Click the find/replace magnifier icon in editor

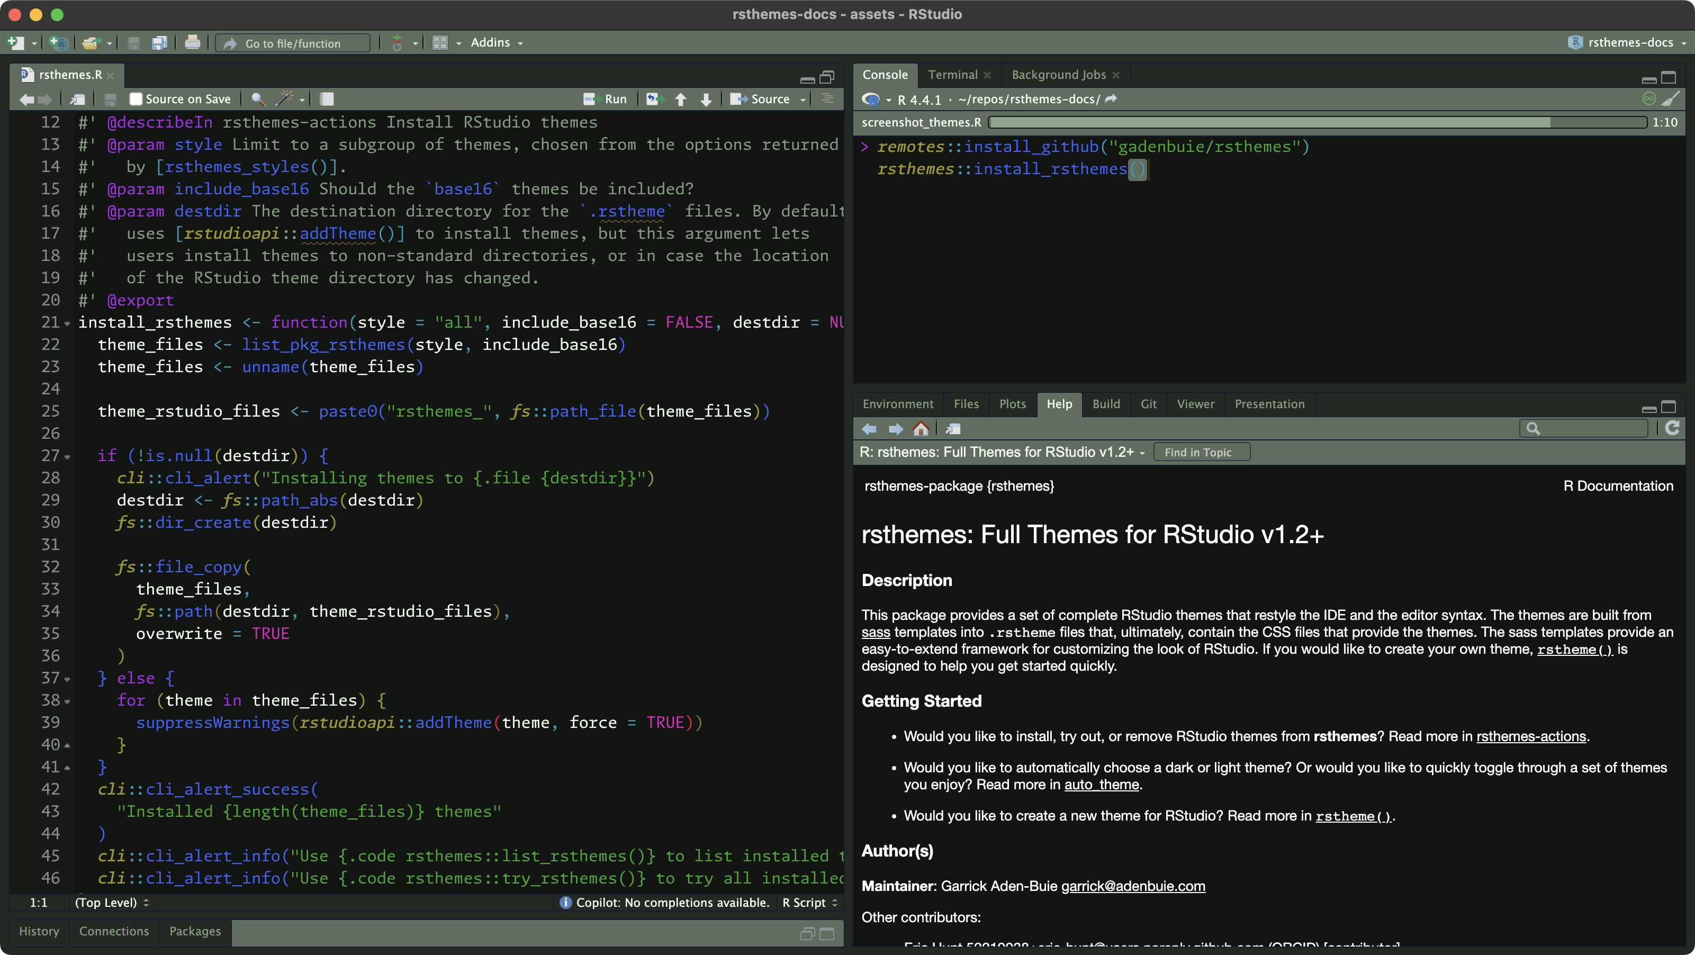(x=258, y=100)
